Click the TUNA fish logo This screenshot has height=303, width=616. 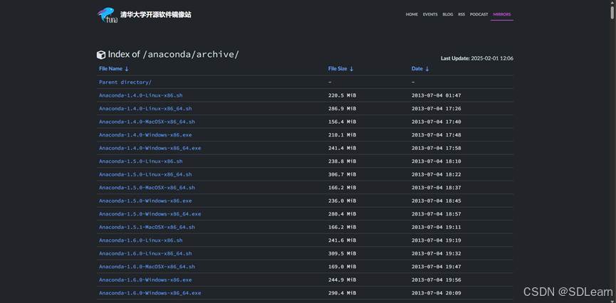point(107,15)
